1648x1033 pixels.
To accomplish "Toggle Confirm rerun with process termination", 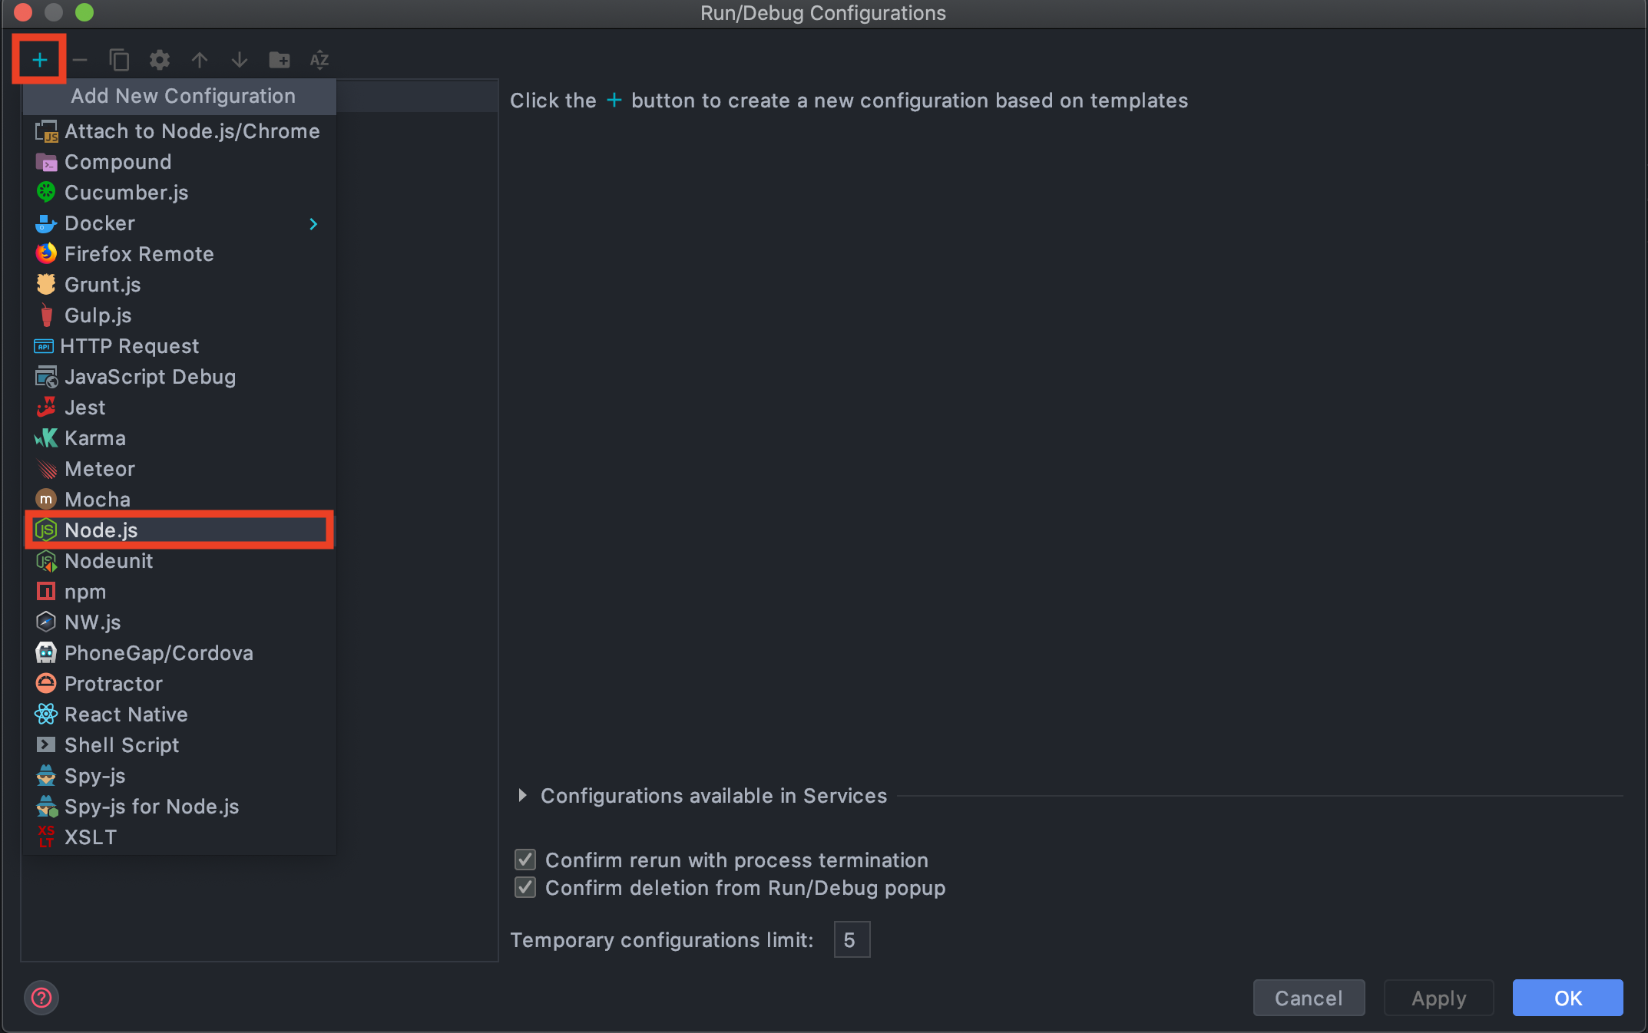I will click(525, 860).
